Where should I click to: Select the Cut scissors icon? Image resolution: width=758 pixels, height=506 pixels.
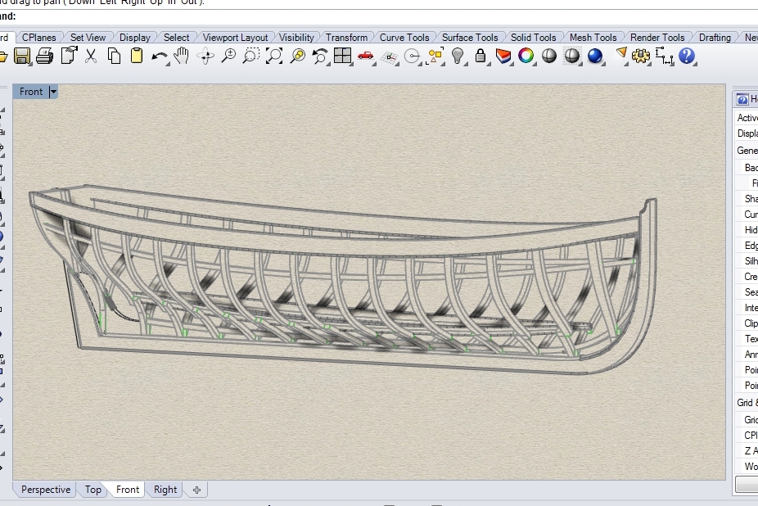[x=91, y=56]
